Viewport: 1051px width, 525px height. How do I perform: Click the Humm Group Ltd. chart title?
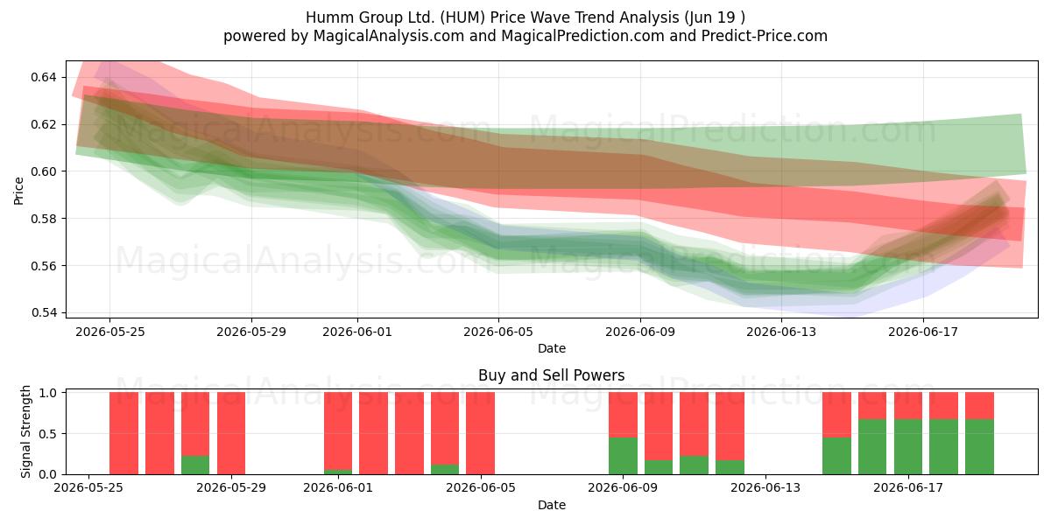pos(525,17)
